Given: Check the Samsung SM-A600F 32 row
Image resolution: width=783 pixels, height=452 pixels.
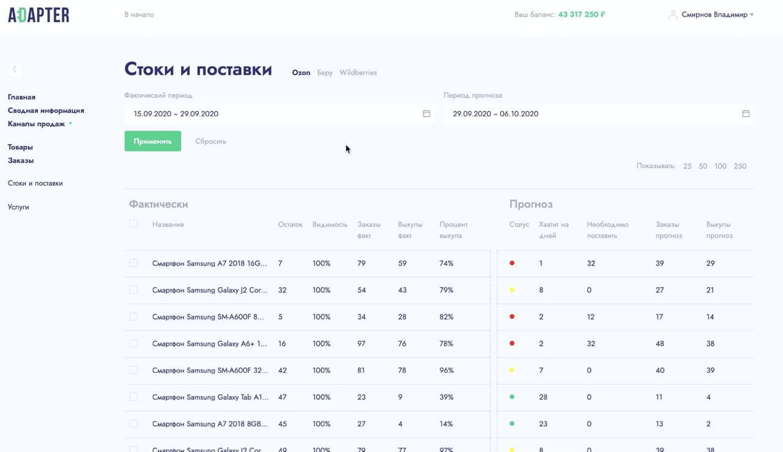Looking at the screenshot, I should (133, 370).
